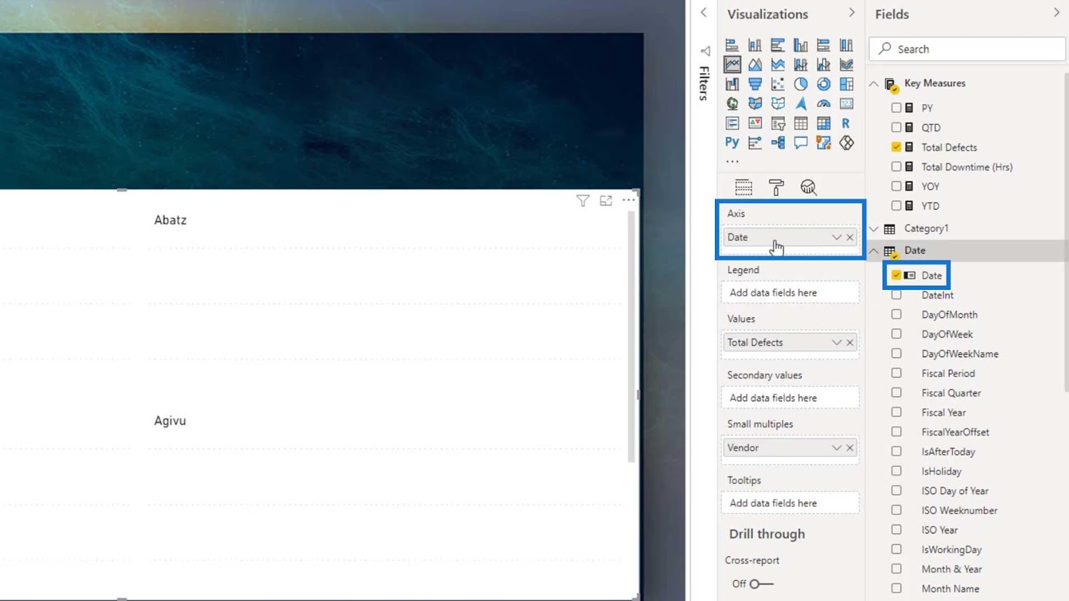Select the stacked column chart visual
The height and width of the screenshot is (601, 1069).
(755, 45)
